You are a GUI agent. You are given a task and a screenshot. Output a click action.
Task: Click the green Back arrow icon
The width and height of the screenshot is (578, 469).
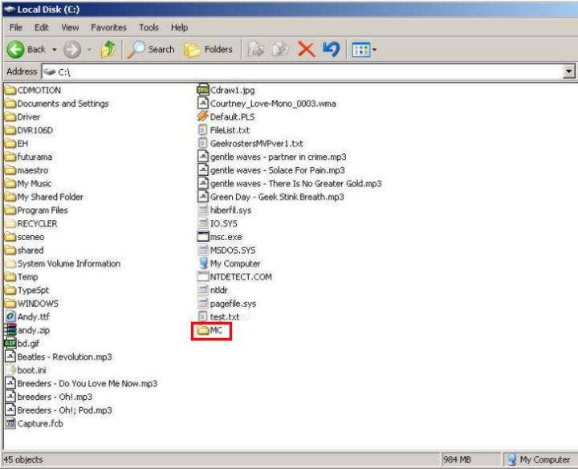click(x=15, y=50)
